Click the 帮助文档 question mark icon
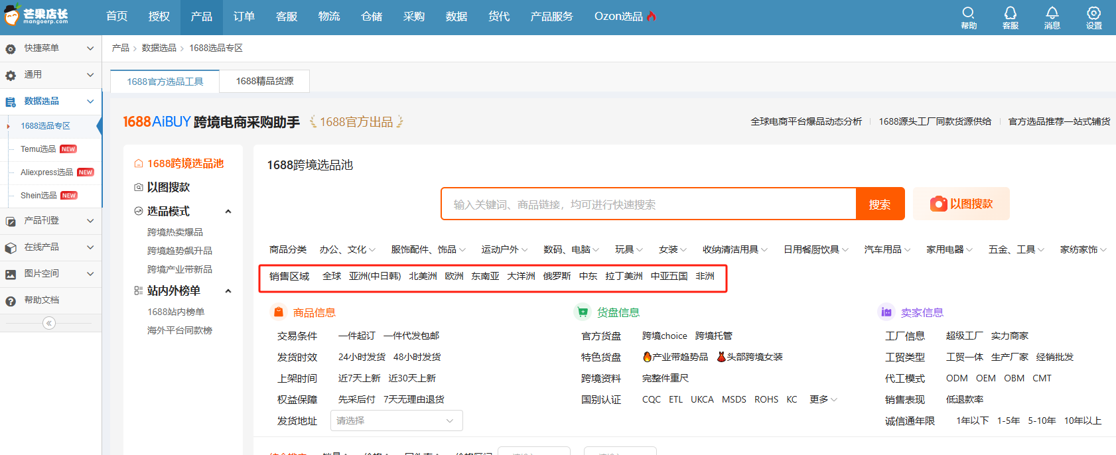The height and width of the screenshot is (455, 1116). pos(11,300)
